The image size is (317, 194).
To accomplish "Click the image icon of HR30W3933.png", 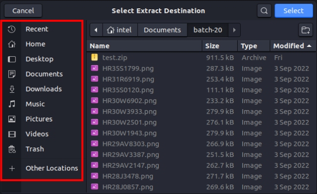I will coord(95,111).
